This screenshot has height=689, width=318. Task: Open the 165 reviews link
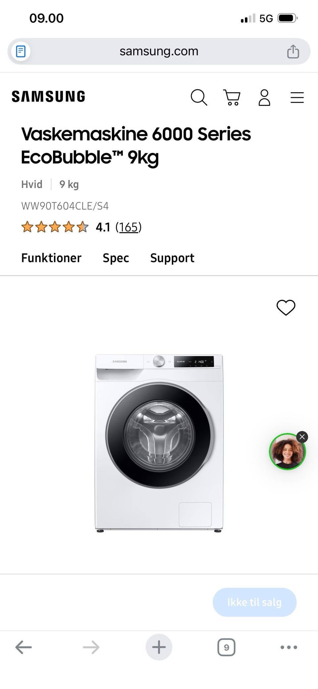[x=129, y=227]
